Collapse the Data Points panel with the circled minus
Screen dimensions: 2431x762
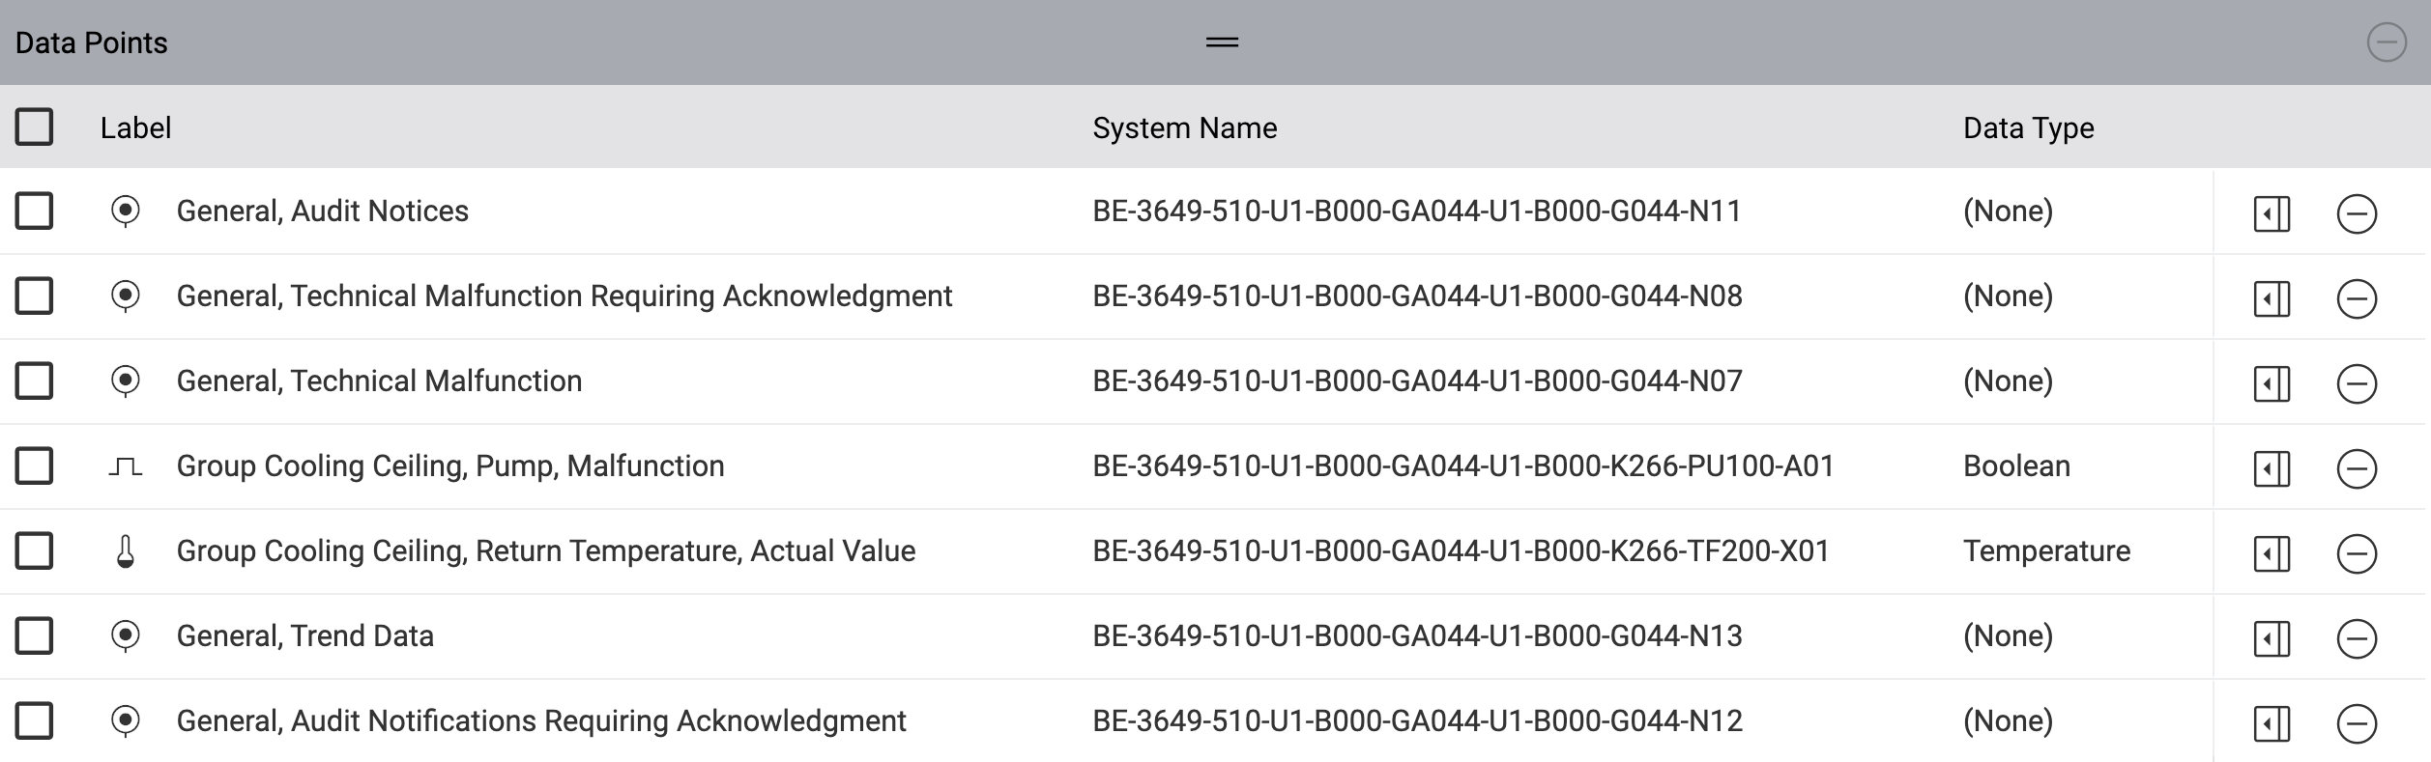tap(2387, 42)
